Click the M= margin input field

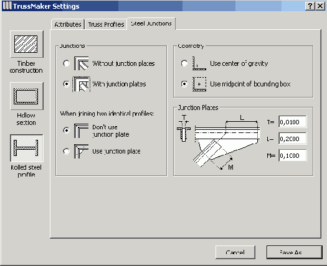(x=293, y=155)
